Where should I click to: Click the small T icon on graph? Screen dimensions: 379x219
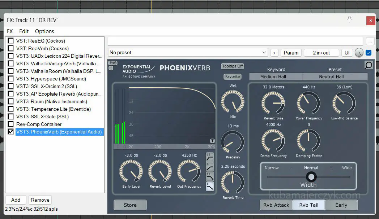212,141
